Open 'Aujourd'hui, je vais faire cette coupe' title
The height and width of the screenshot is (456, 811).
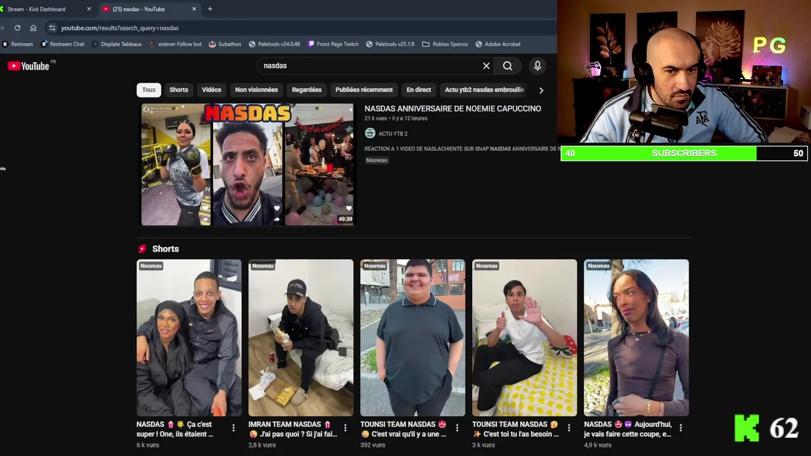tap(628, 429)
